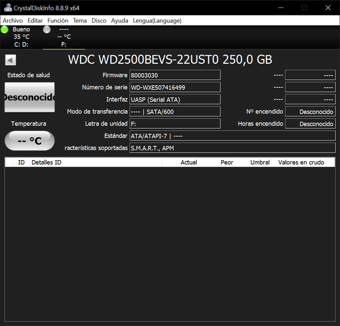
Task: Click the Peor column header
Action: [x=217, y=162]
